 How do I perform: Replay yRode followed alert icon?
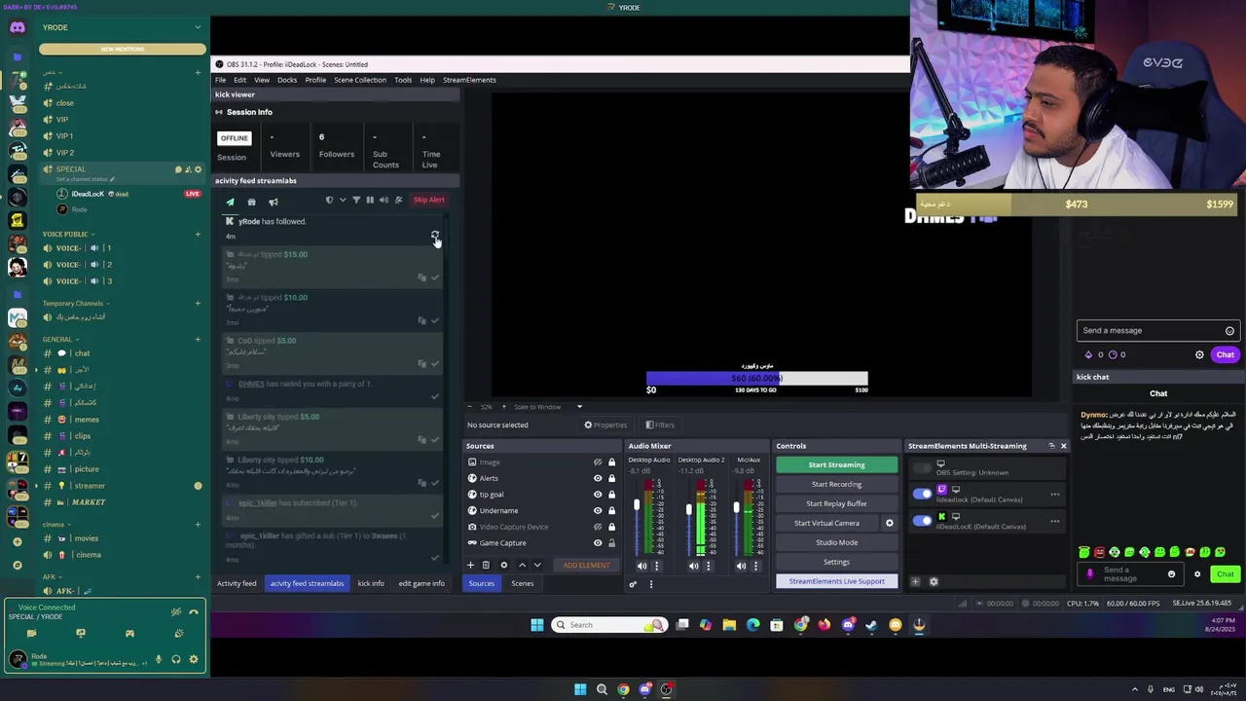pos(435,236)
